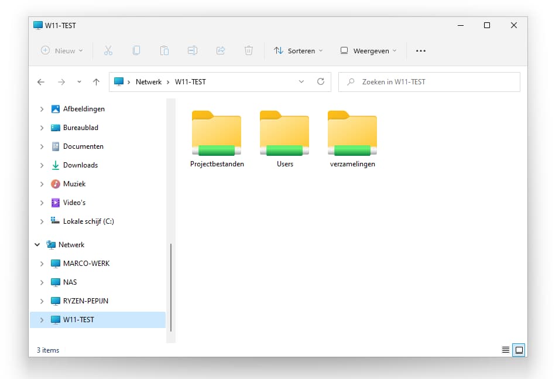Click the Zoeken in W11-TEST search box

[429, 82]
